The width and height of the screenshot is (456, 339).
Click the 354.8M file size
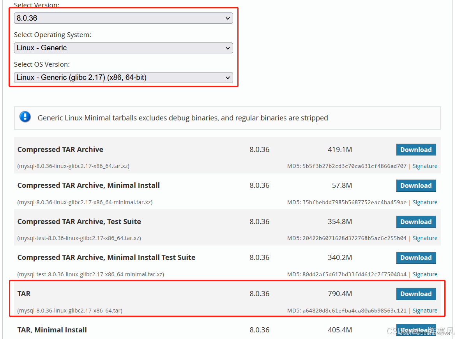pyautogui.click(x=340, y=222)
